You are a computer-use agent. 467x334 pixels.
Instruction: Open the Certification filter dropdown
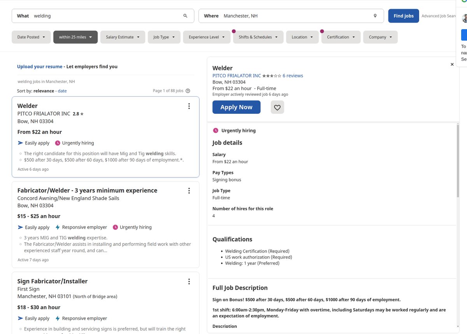(341, 37)
